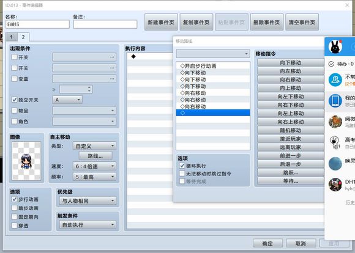Select the highlighted empty route row
The width and height of the screenshot is (355, 253).
tap(213, 113)
